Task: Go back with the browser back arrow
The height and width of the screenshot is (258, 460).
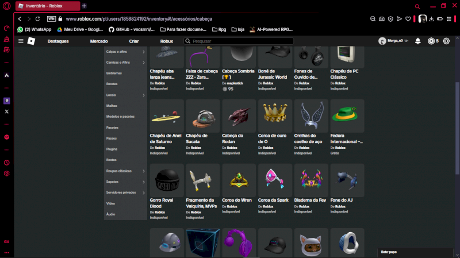Action: pyautogui.click(x=20, y=19)
